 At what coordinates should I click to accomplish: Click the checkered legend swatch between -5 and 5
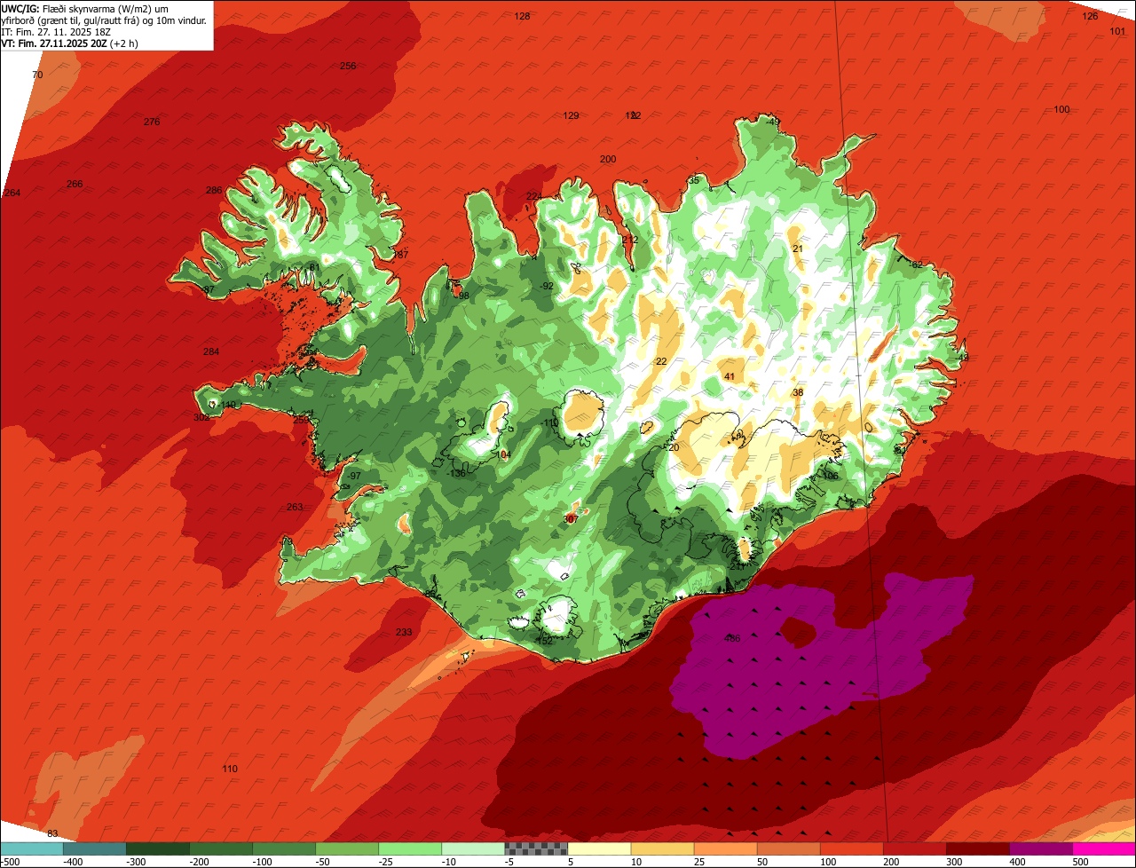pyautogui.click(x=536, y=848)
